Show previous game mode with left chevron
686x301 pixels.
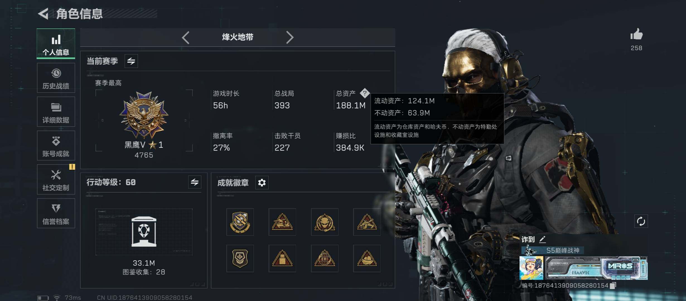tap(186, 37)
